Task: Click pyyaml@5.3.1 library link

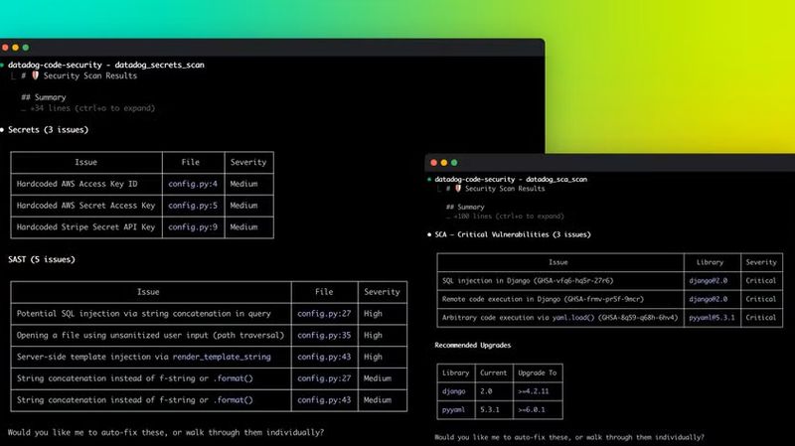Action: [712, 318]
